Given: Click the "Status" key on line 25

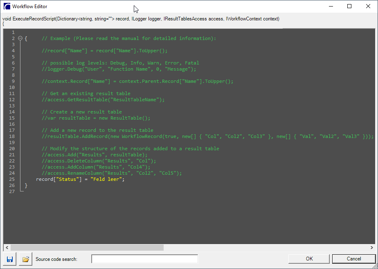Looking at the screenshot, I should 67,179.
